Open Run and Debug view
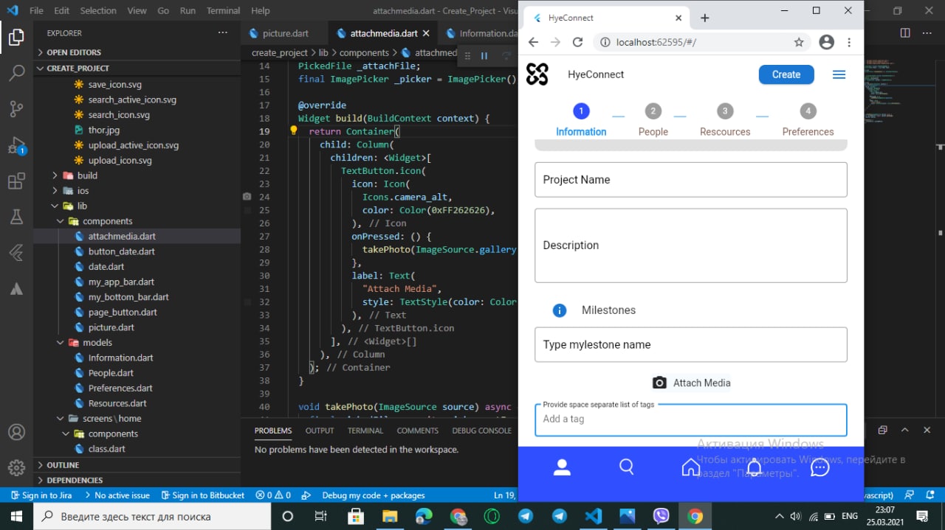The width and height of the screenshot is (945, 530). [16, 145]
